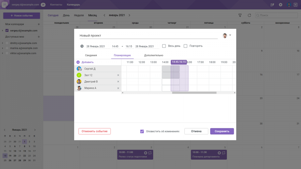301x169 pixels.
Task: Toggle the Повторять checkbox
Action: tap(185, 46)
